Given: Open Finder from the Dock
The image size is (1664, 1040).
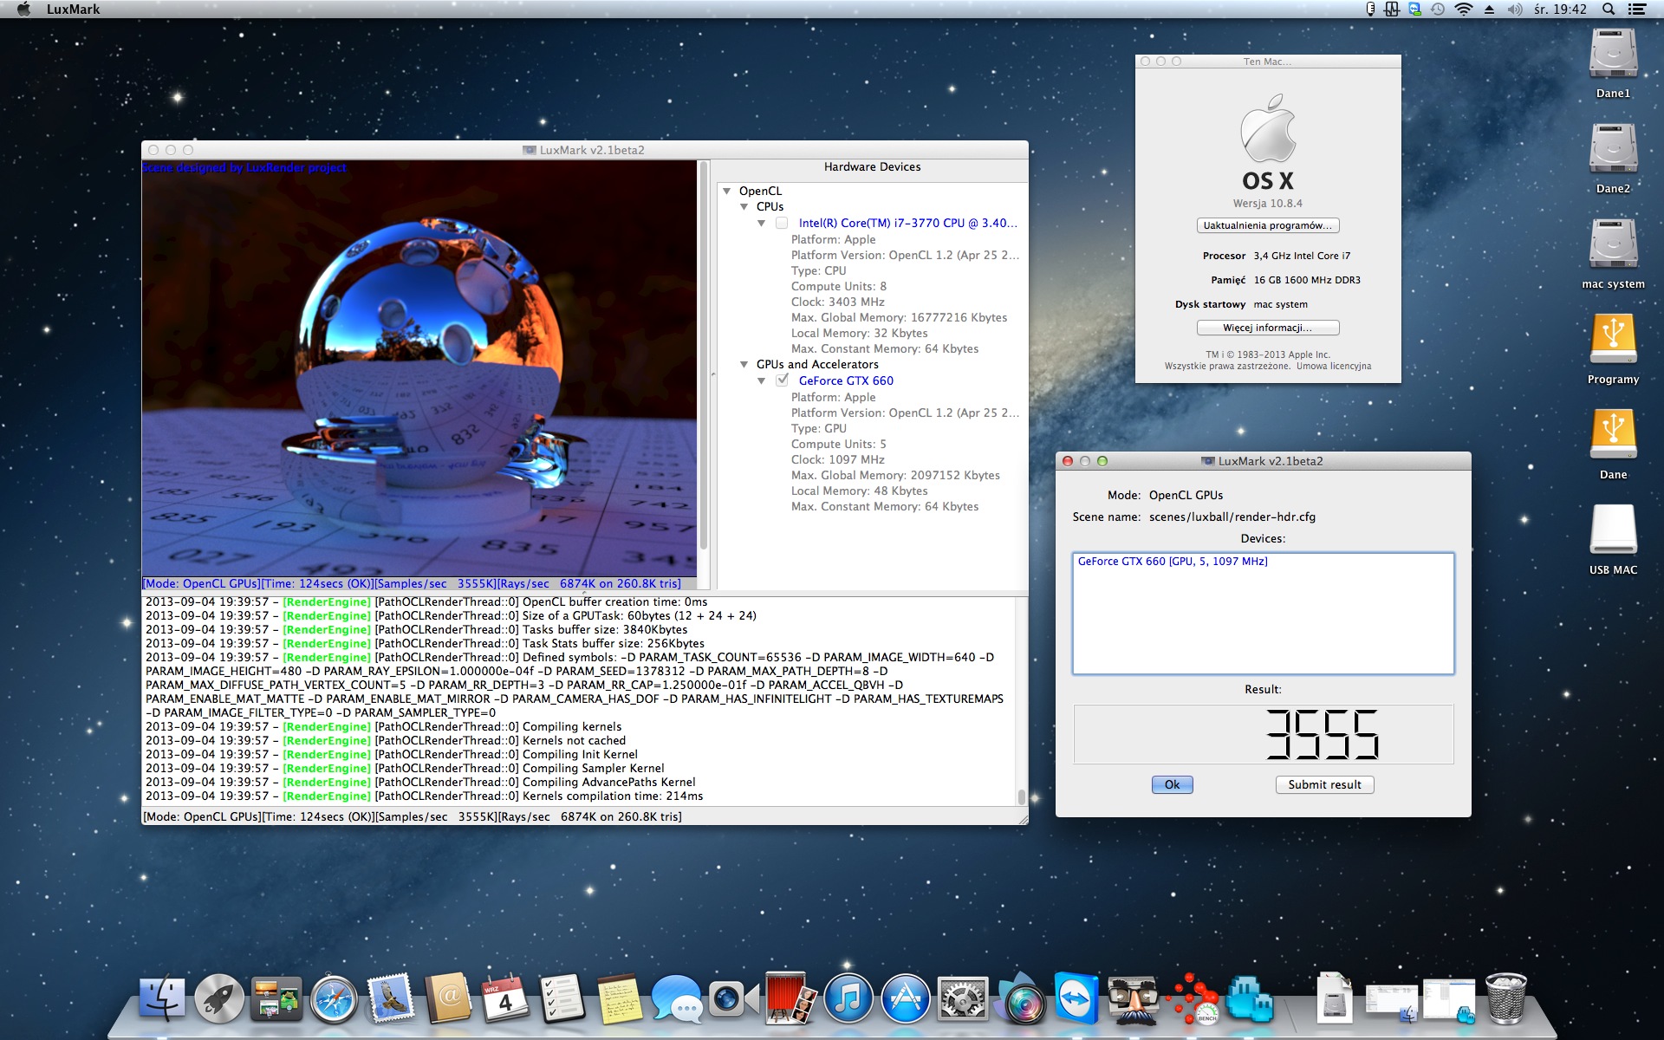Looking at the screenshot, I should [163, 998].
